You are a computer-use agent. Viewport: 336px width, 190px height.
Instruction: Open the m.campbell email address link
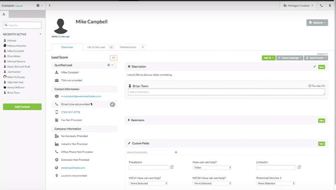81,96
